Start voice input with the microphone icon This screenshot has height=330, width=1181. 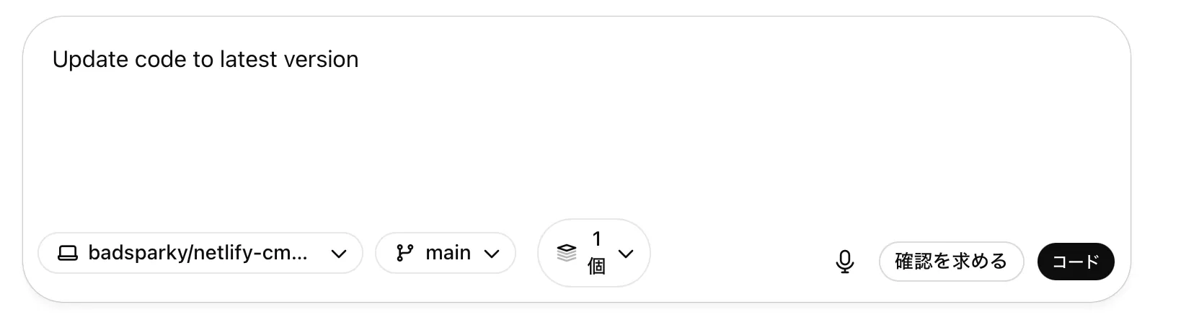pyautogui.click(x=844, y=262)
